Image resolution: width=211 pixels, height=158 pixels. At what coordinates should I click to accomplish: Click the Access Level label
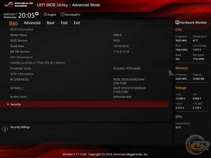pyautogui.click(x=18, y=97)
